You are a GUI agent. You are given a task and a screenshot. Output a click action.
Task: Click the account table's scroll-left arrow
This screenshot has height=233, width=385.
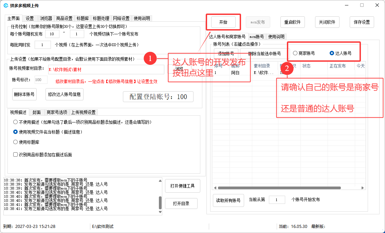(x=215, y=188)
